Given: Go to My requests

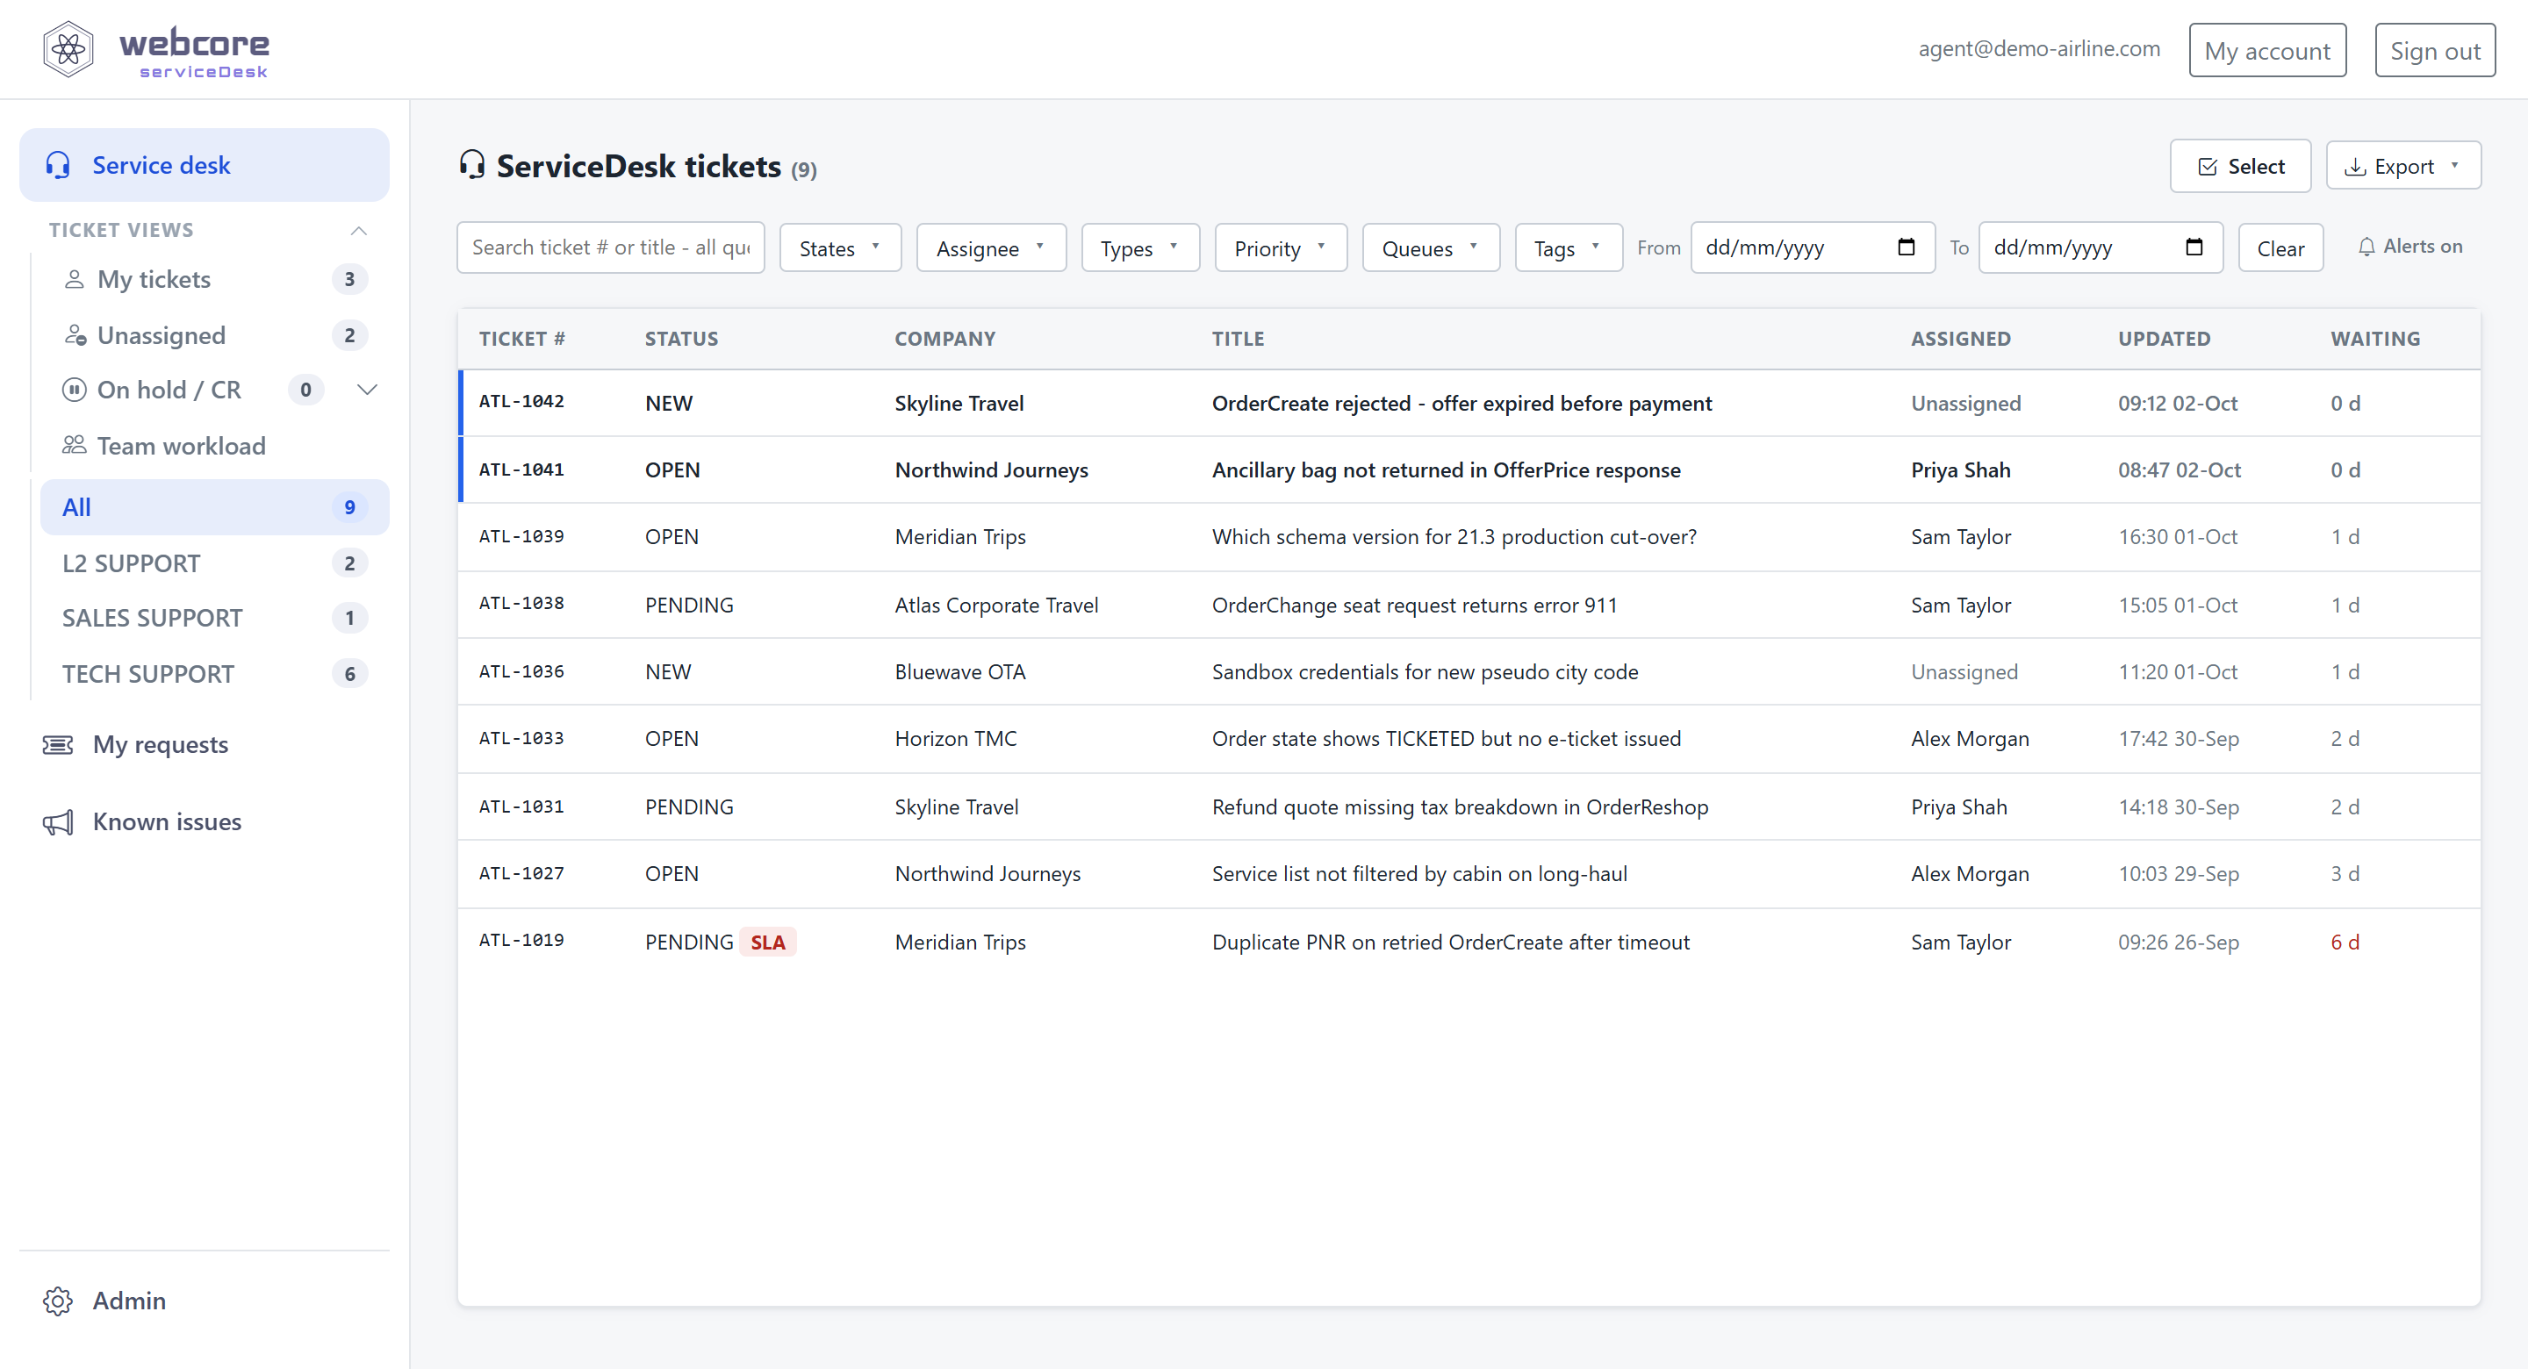Looking at the screenshot, I should pos(205,745).
